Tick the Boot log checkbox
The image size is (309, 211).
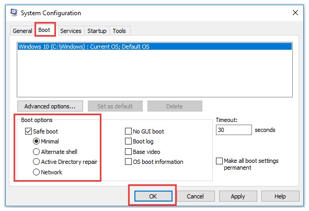point(128,141)
